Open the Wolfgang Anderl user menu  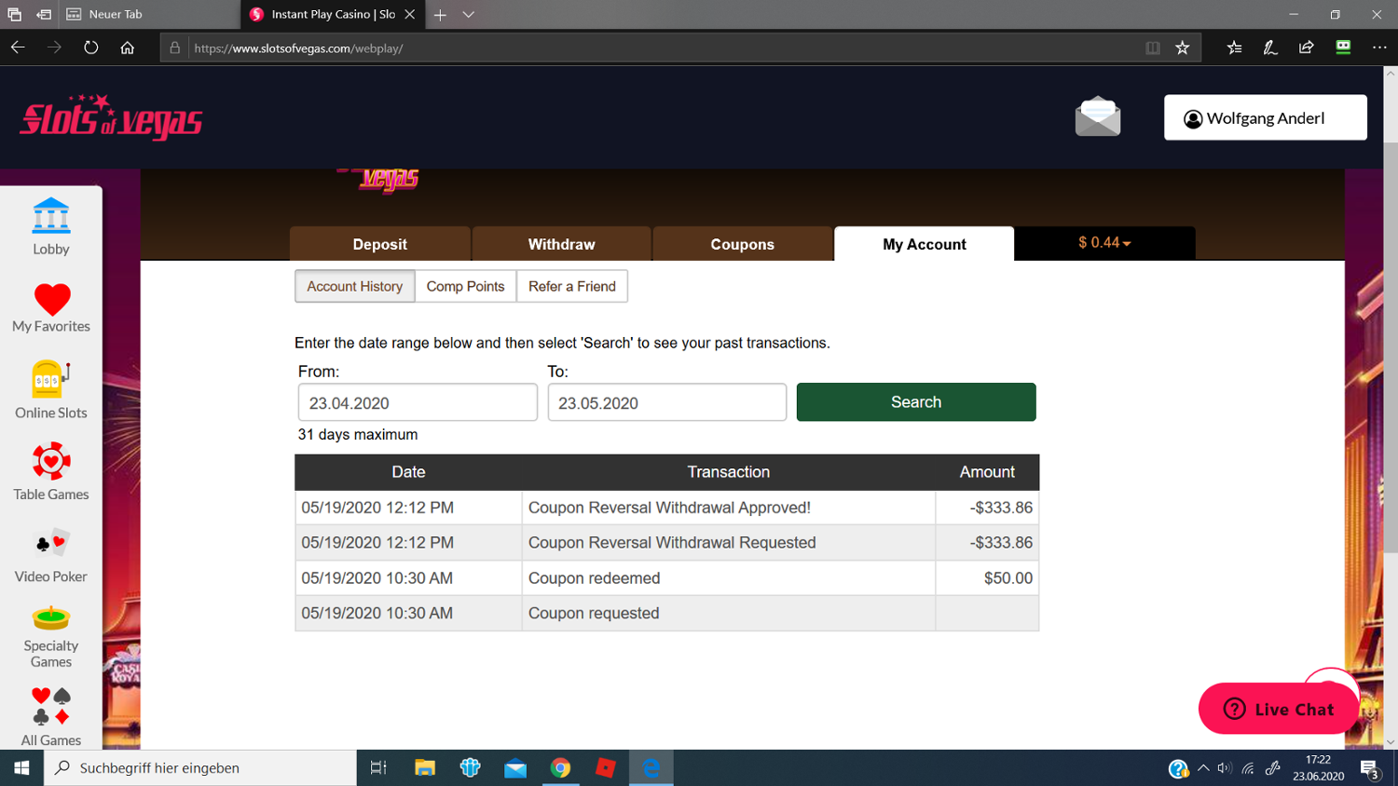point(1265,118)
